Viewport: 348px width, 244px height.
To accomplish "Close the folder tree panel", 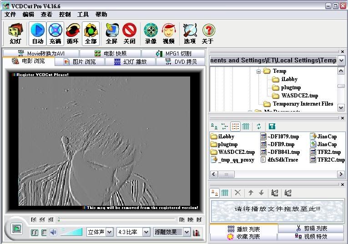I will (x=343, y=51).
